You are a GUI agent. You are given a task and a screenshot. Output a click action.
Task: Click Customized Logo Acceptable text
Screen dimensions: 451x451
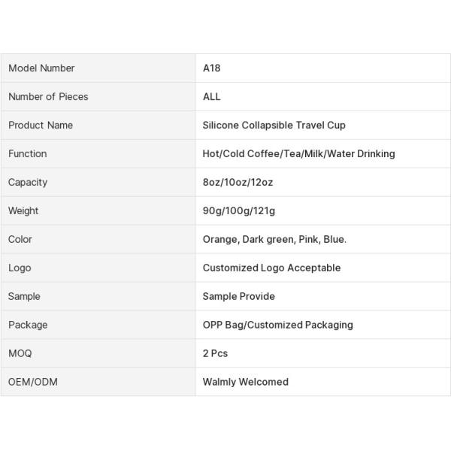pyautogui.click(x=271, y=268)
